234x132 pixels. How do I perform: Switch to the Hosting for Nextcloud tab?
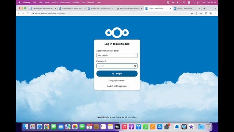coord(43,8)
